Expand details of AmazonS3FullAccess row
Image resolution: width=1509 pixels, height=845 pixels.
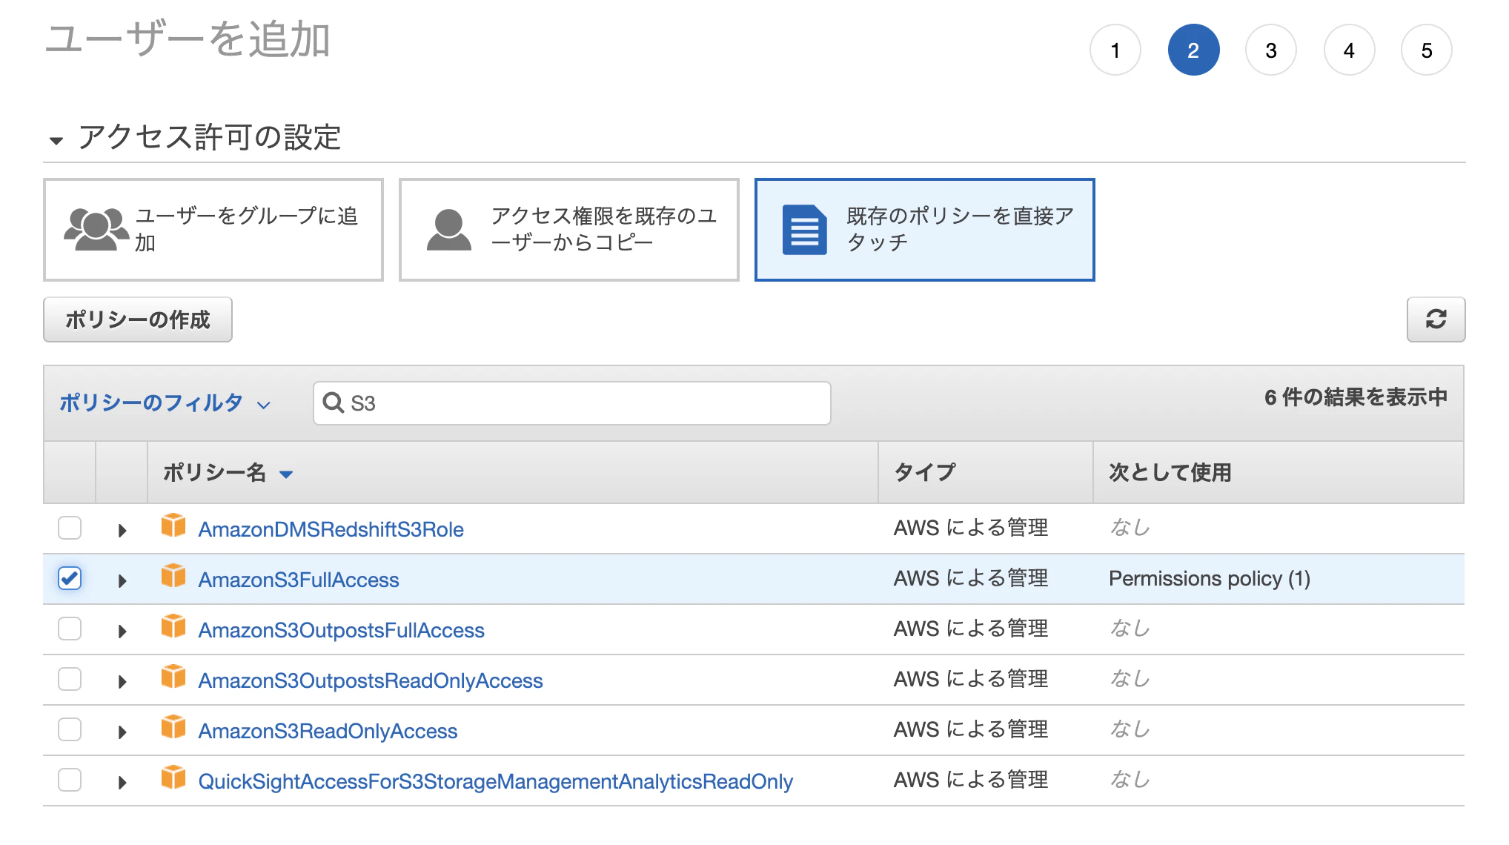coord(122,581)
